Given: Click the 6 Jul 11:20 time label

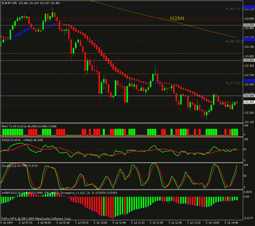Looking at the screenshot, I should [138, 223].
